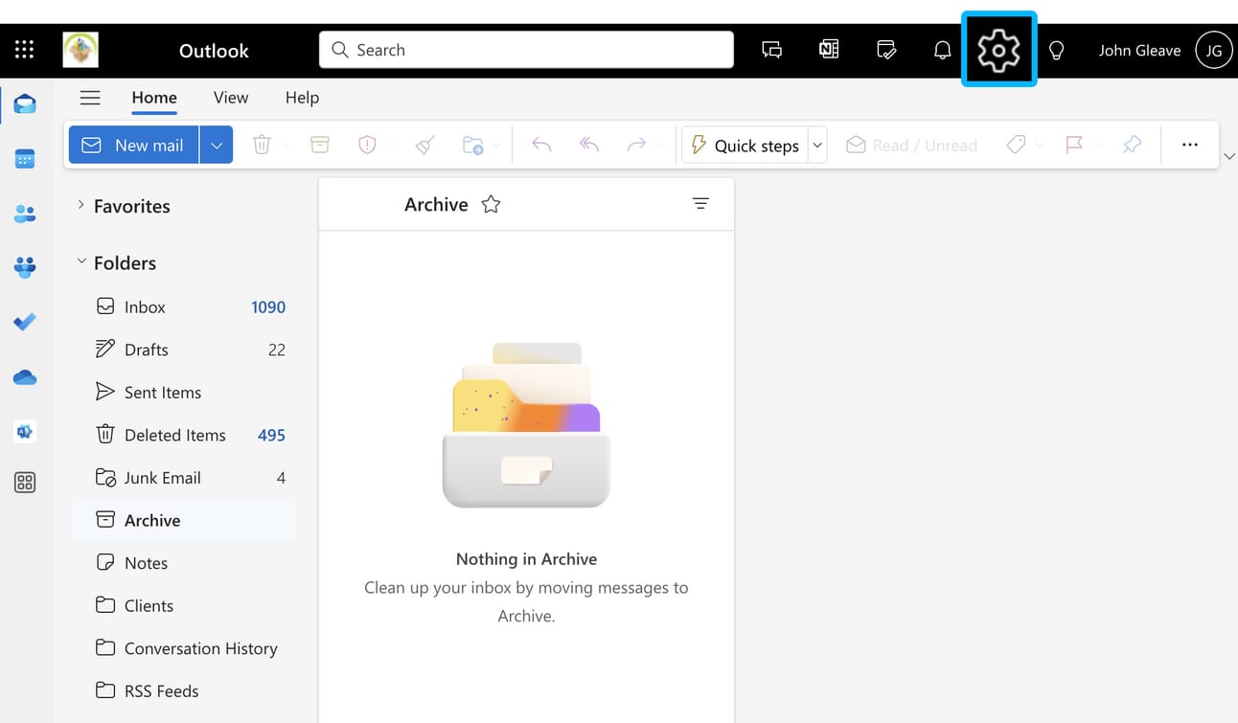Switch to the View tab
This screenshot has width=1238, height=723.
[x=231, y=98]
